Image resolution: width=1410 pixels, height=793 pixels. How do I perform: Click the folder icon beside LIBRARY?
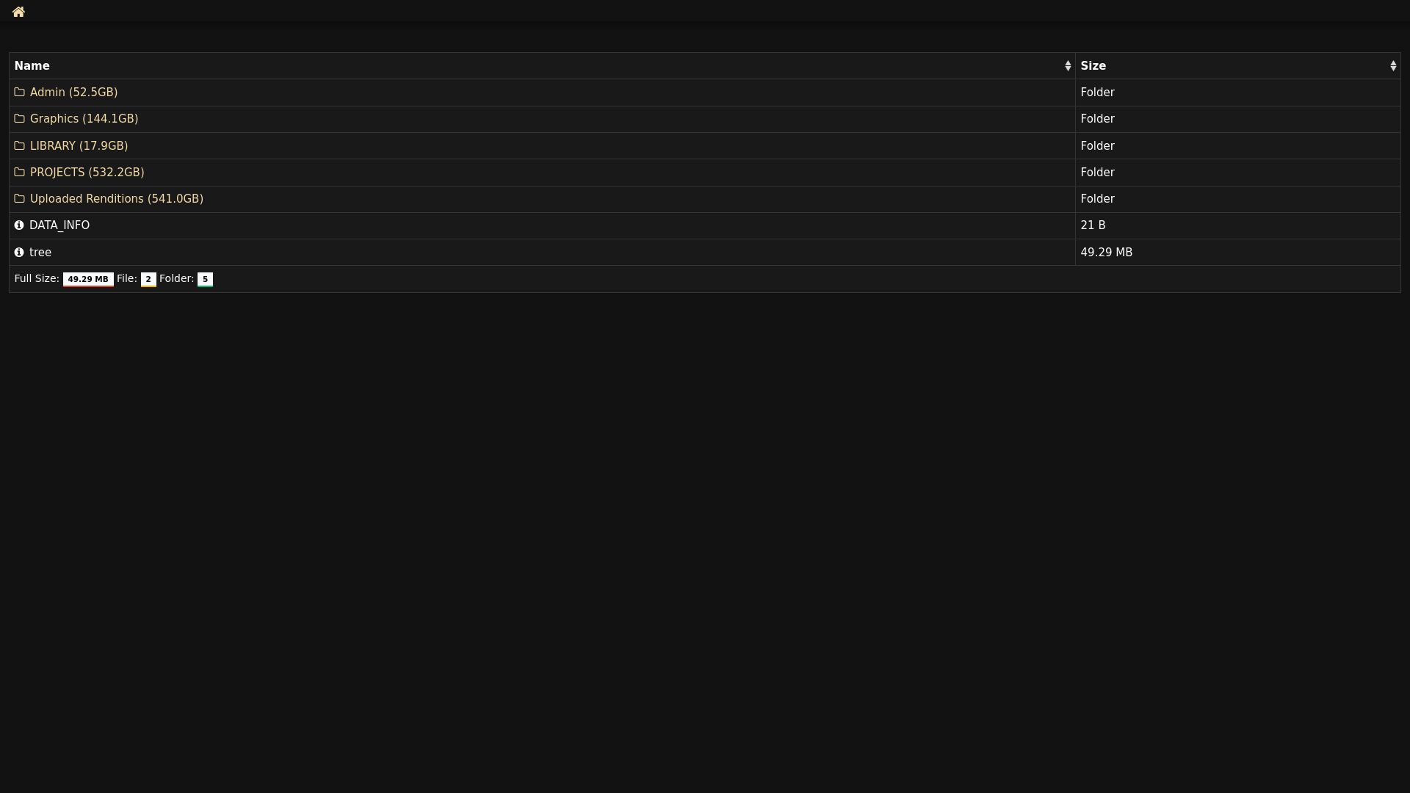point(20,146)
